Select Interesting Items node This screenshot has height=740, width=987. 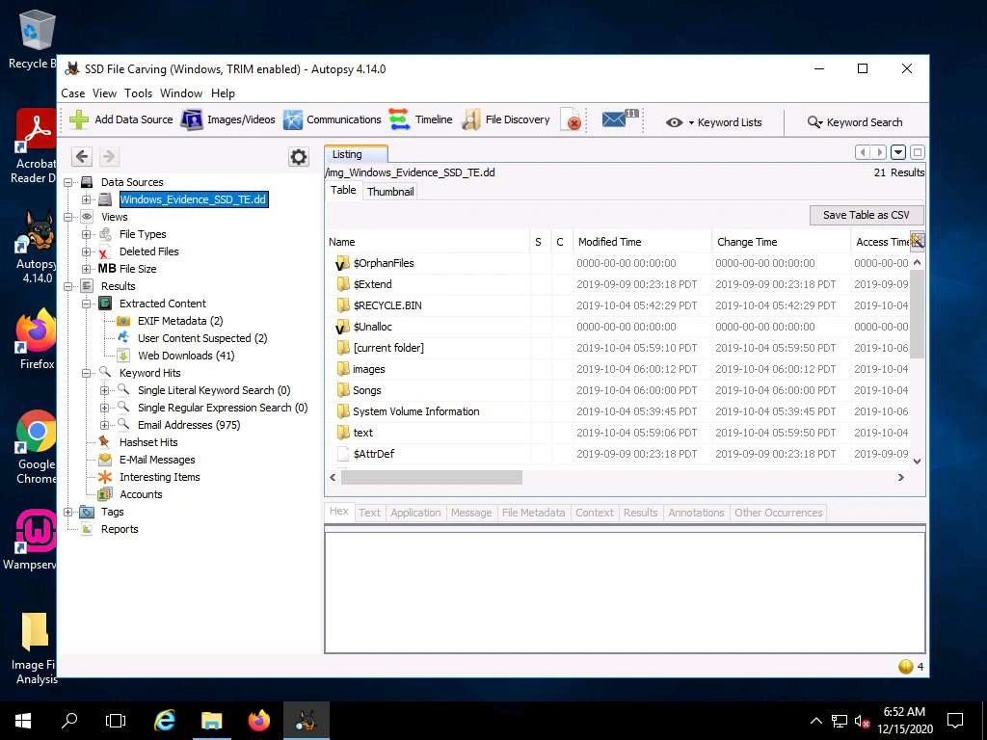pos(159,477)
